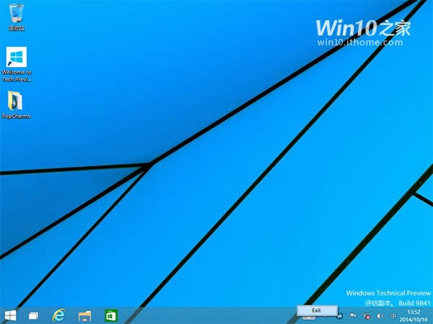Open the Welcome to Tech Preview shortcut
433x324 pixels.
coord(16,58)
